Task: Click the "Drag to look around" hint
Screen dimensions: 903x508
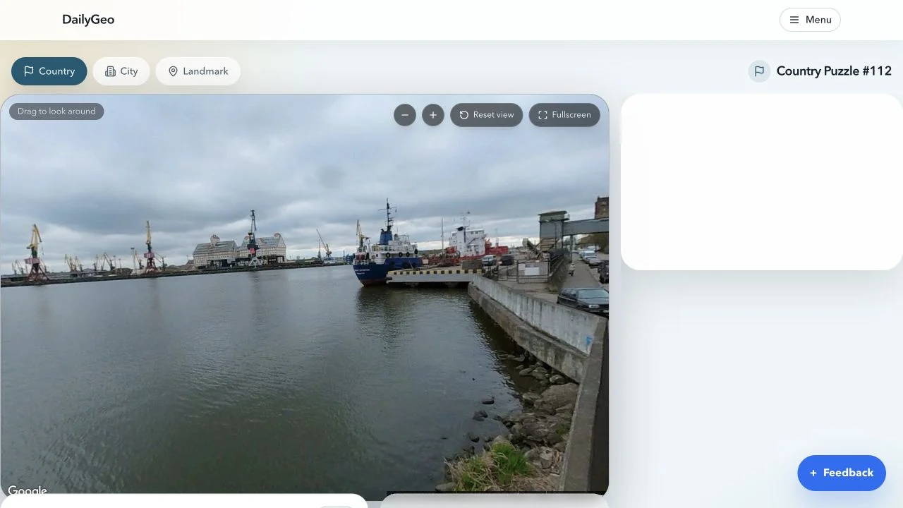Action: [x=56, y=111]
